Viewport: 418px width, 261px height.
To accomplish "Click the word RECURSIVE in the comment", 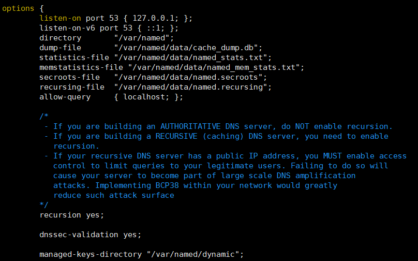I will [176, 136].
